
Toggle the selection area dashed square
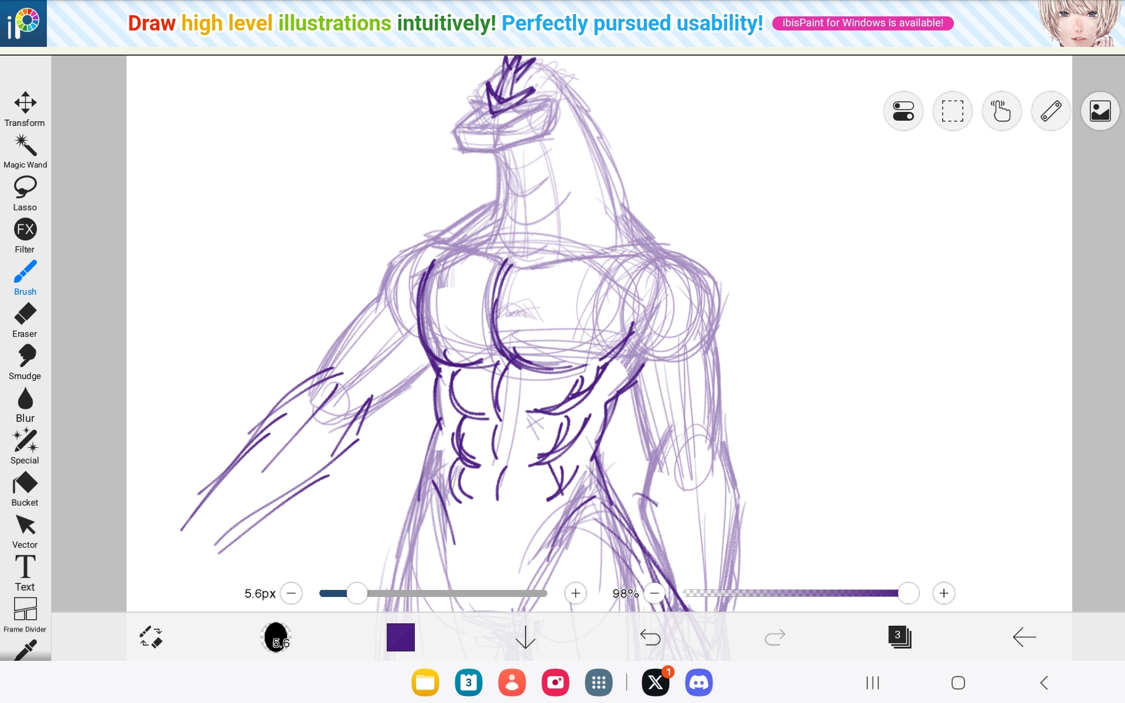(952, 111)
